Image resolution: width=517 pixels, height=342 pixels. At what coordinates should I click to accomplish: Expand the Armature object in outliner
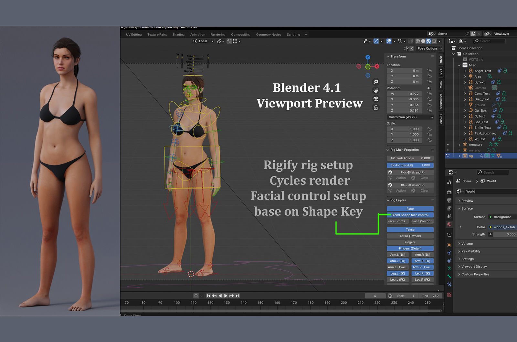tap(459, 145)
